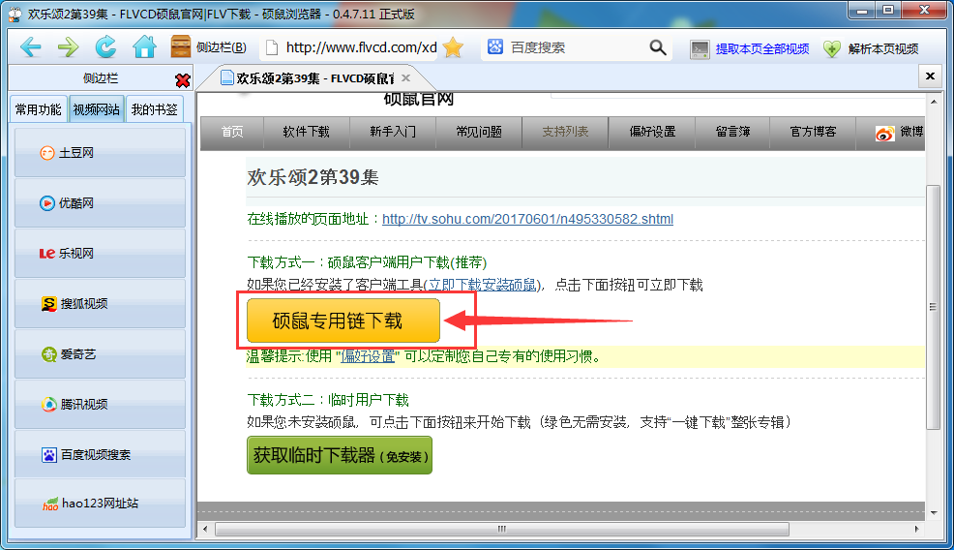The image size is (954, 550).
Task: Minimize the 硕鼠浏览器 window
Action: click(862, 11)
